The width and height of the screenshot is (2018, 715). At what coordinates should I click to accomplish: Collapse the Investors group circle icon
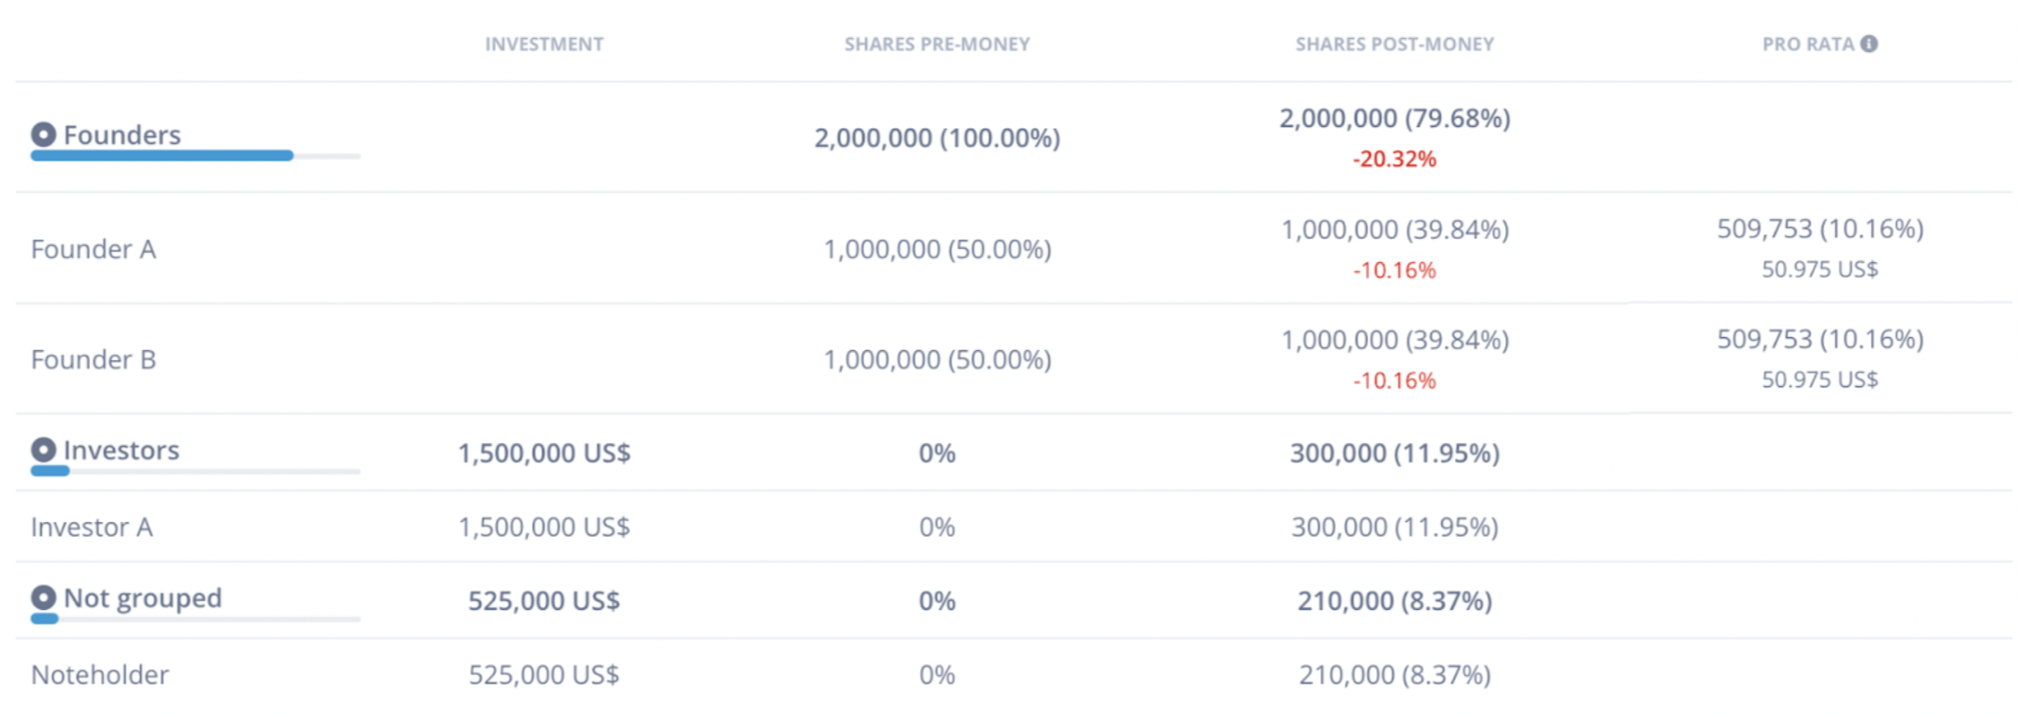point(44,450)
